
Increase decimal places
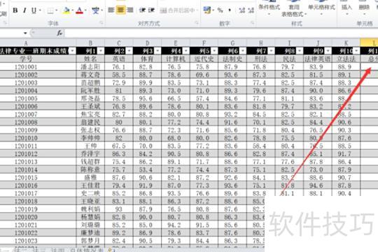point(241,10)
